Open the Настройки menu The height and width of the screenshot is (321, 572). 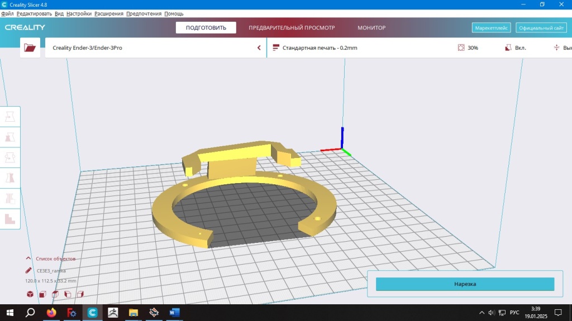(x=79, y=13)
